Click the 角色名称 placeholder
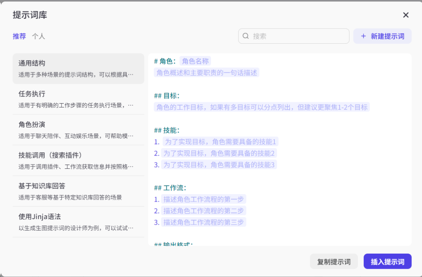422x277 pixels. tap(195, 61)
